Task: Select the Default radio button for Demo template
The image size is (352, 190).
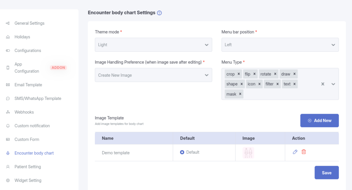Action: [182, 152]
